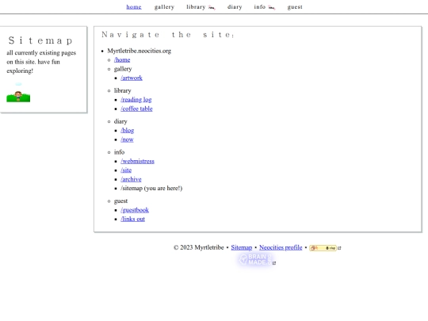Viewport: 428px width, 321px height.
Task: Click the 'Sitemap' sidebar heading
Action: [40, 40]
